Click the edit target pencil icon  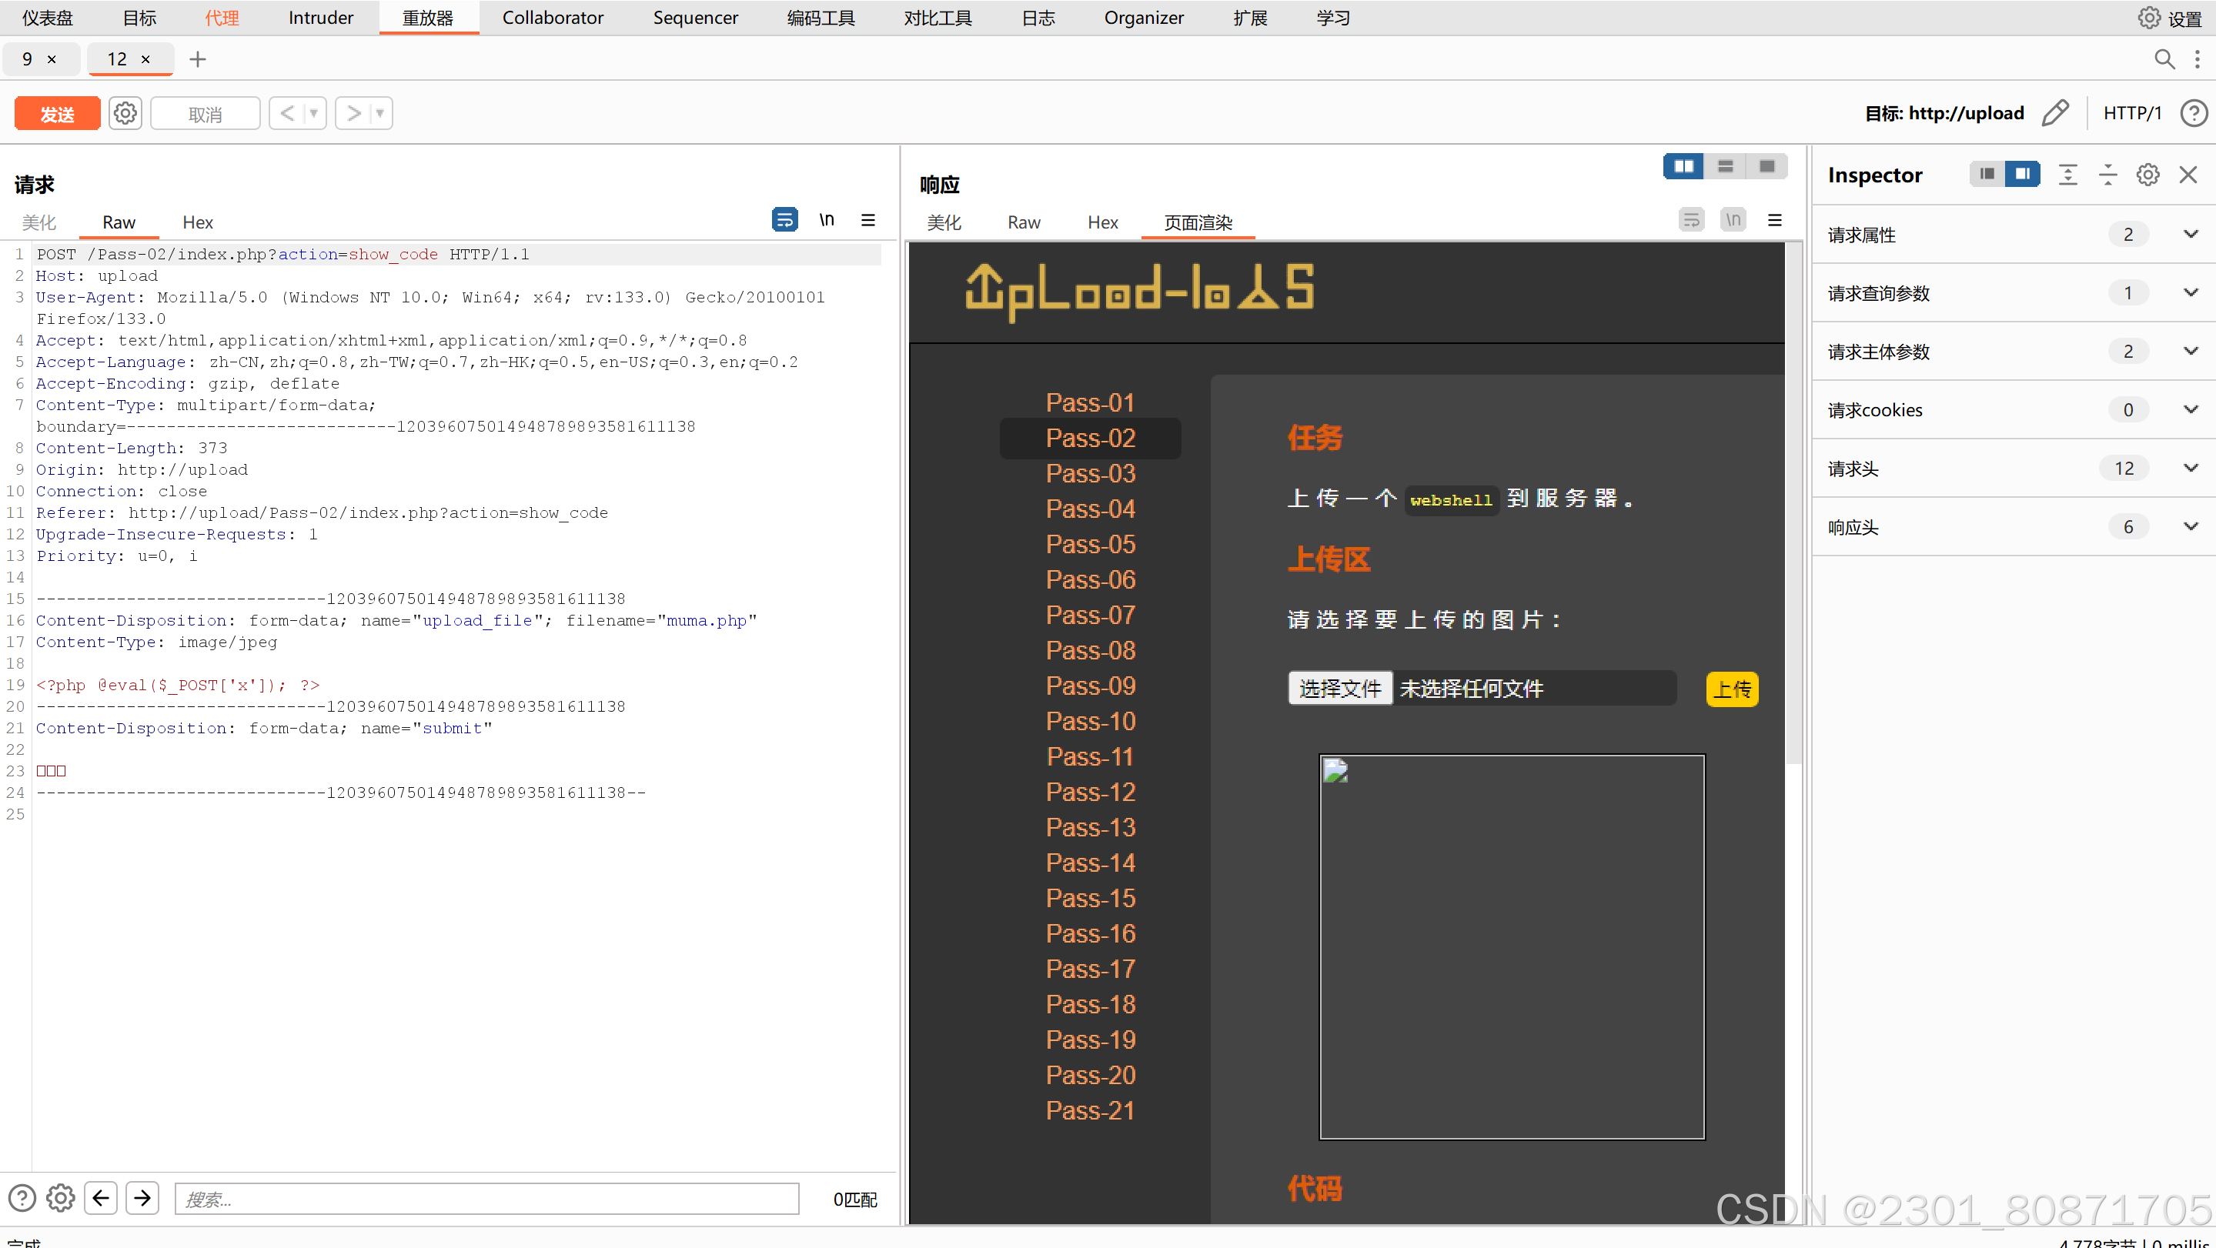coord(2054,114)
